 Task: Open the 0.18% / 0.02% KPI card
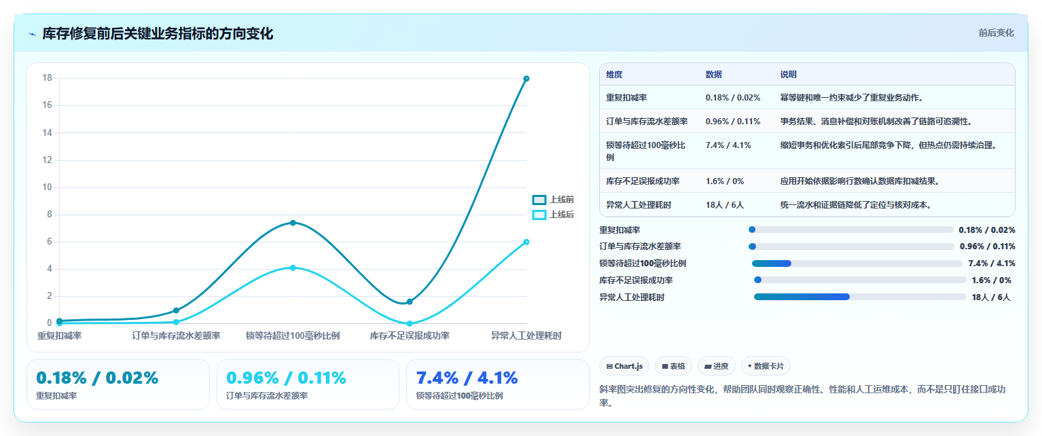pos(118,384)
